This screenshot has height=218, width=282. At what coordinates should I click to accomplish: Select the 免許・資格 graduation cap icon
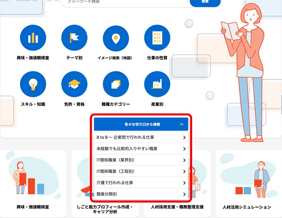(74, 84)
